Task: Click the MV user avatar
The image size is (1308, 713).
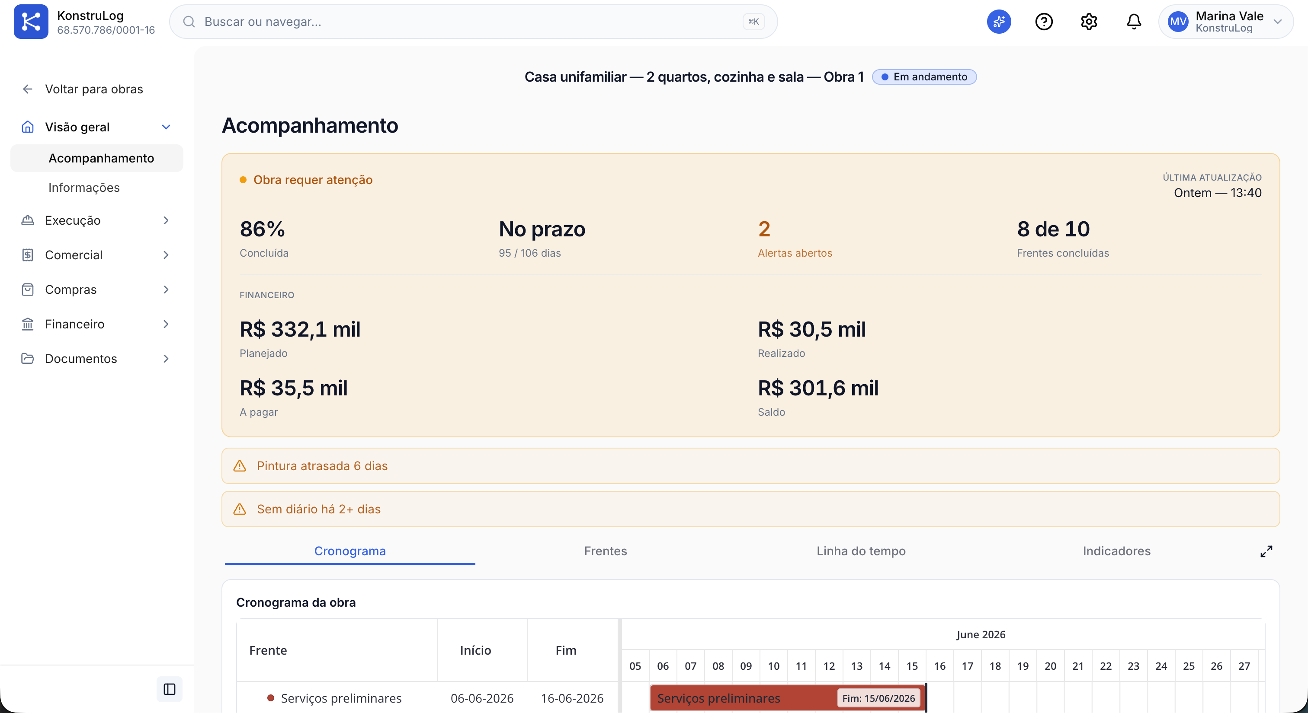Action: 1178,22
